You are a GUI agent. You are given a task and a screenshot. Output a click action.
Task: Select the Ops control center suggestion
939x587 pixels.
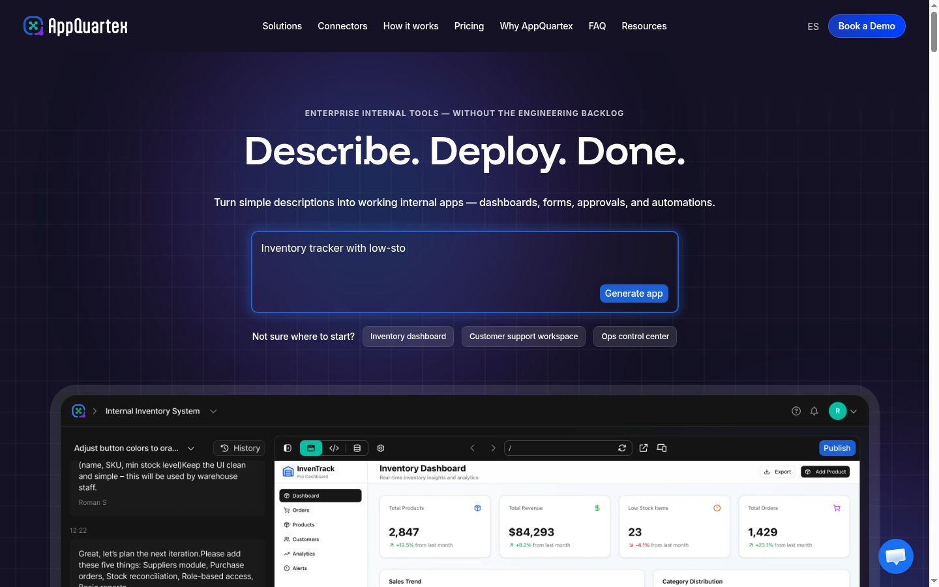pos(635,337)
